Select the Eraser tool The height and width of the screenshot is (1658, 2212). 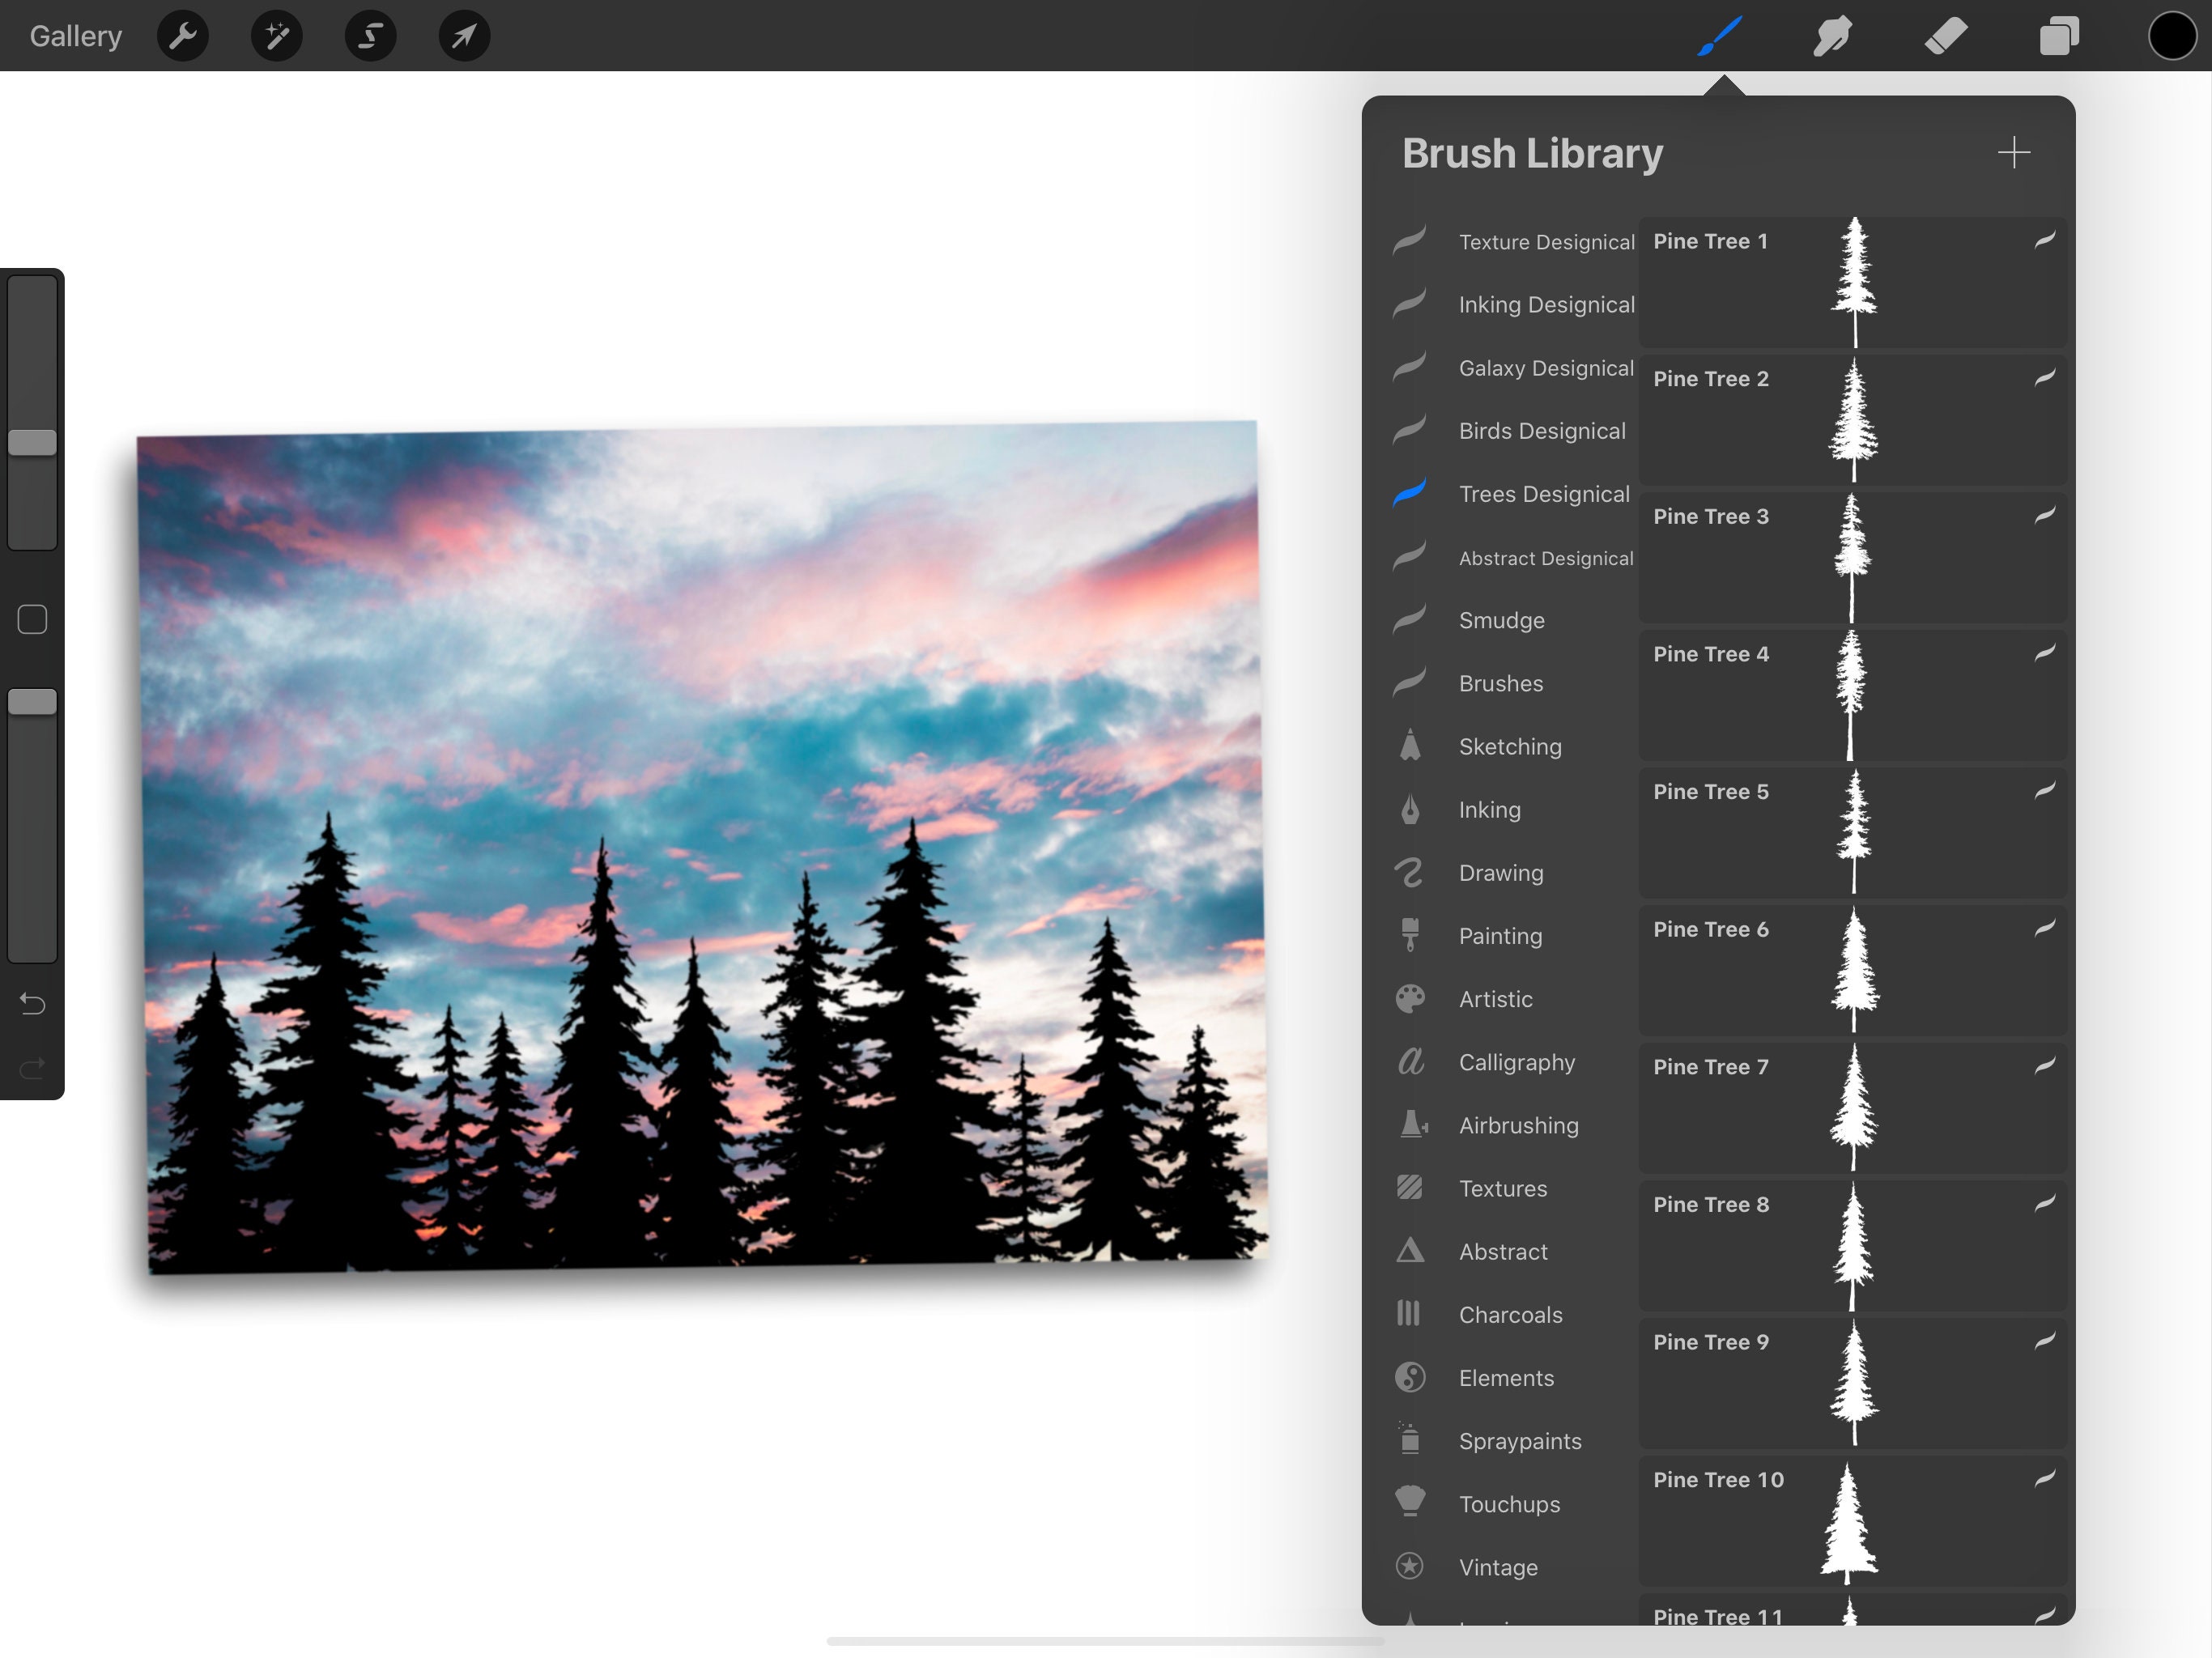pyautogui.click(x=1945, y=35)
